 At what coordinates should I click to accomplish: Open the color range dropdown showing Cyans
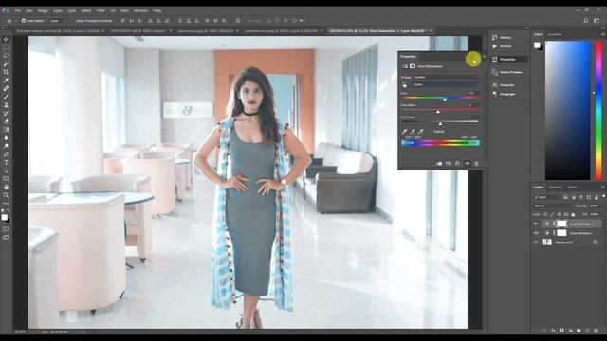click(446, 84)
